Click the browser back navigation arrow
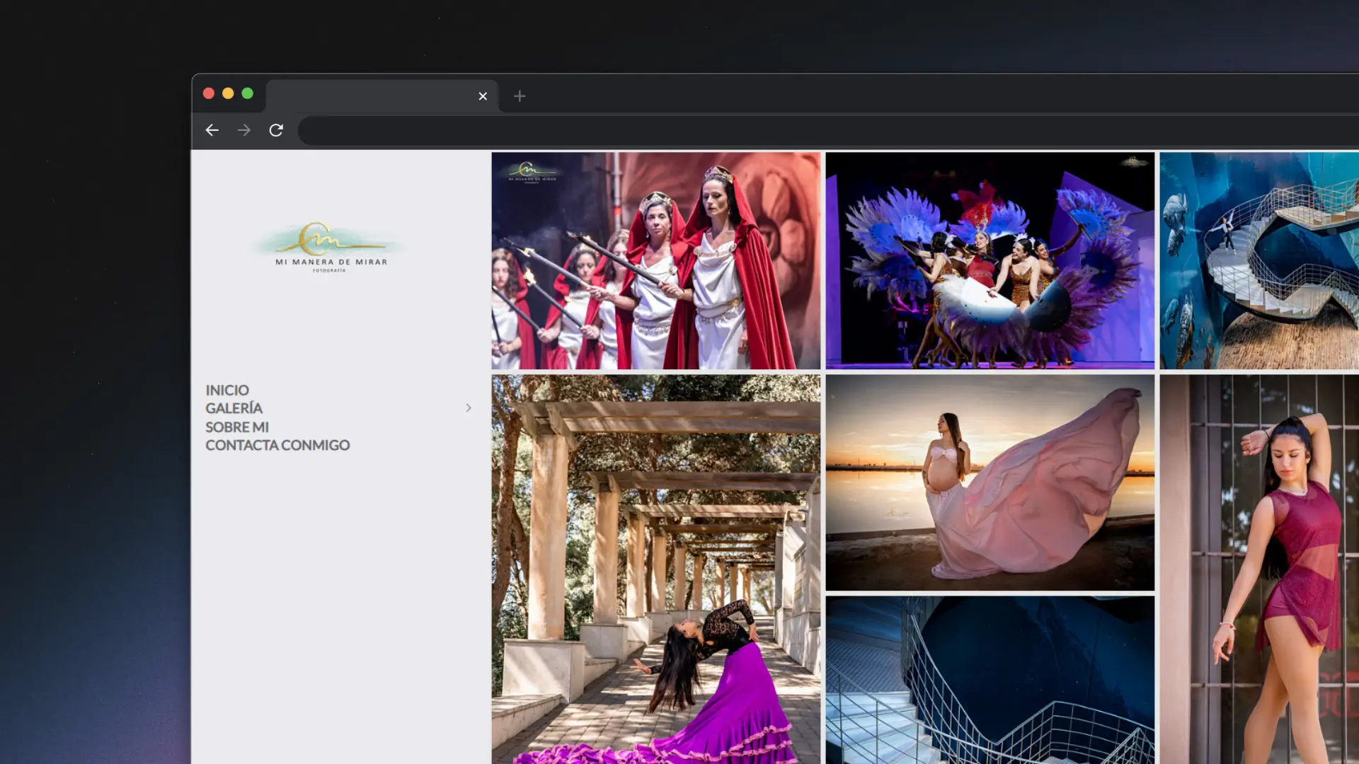1359x764 pixels. coord(212,130)
